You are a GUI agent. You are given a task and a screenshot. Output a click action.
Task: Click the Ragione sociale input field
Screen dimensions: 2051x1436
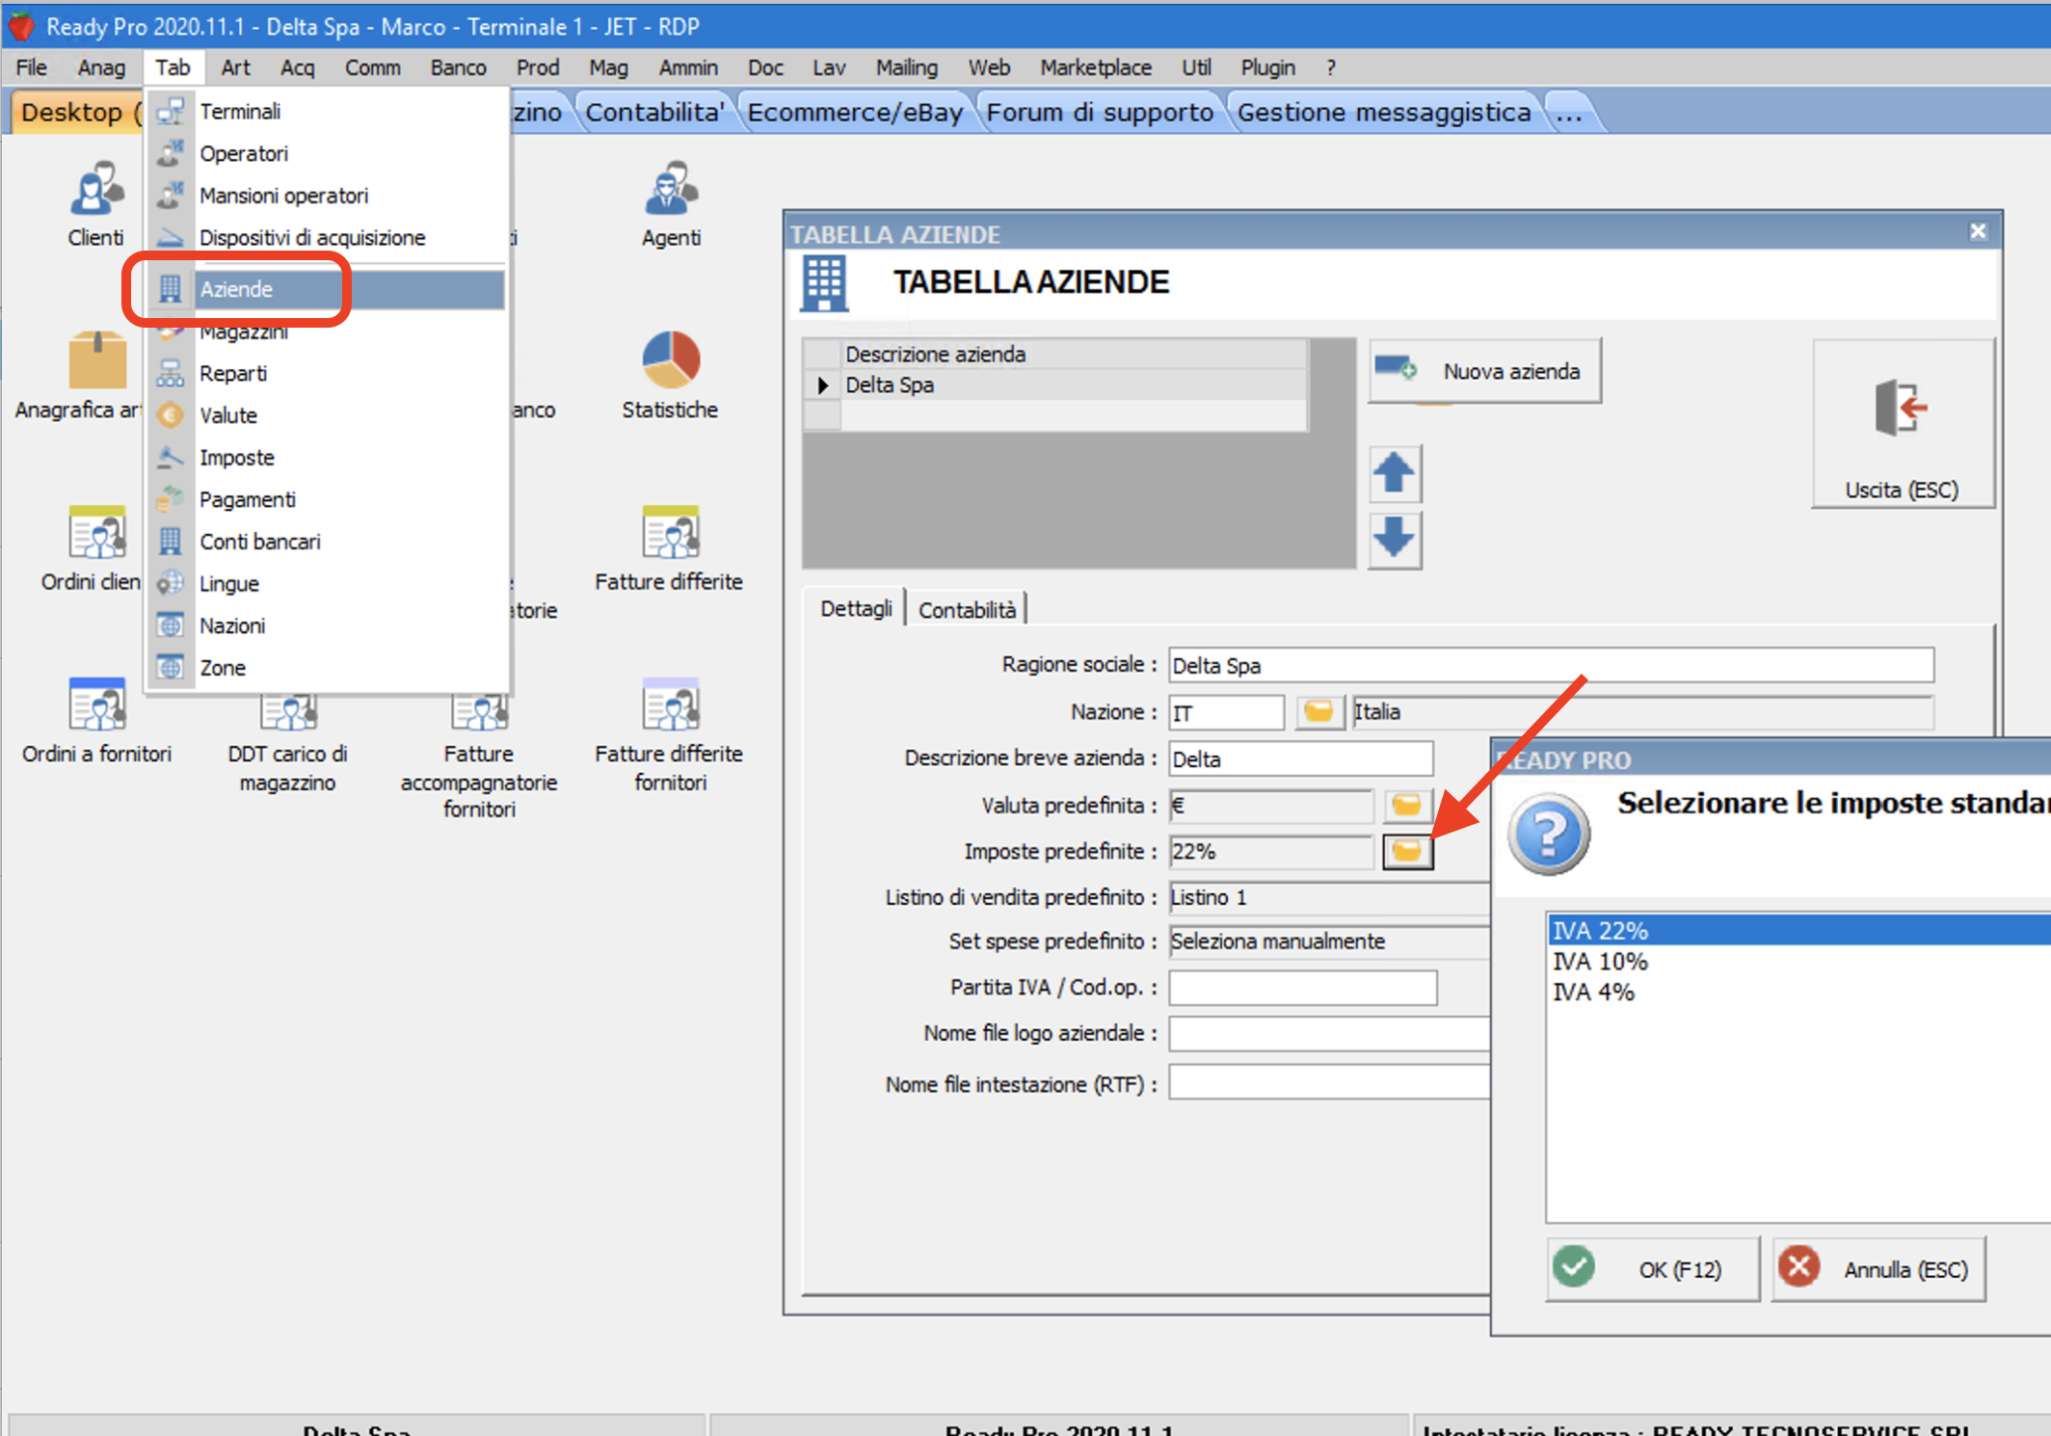coord(1550,665)
